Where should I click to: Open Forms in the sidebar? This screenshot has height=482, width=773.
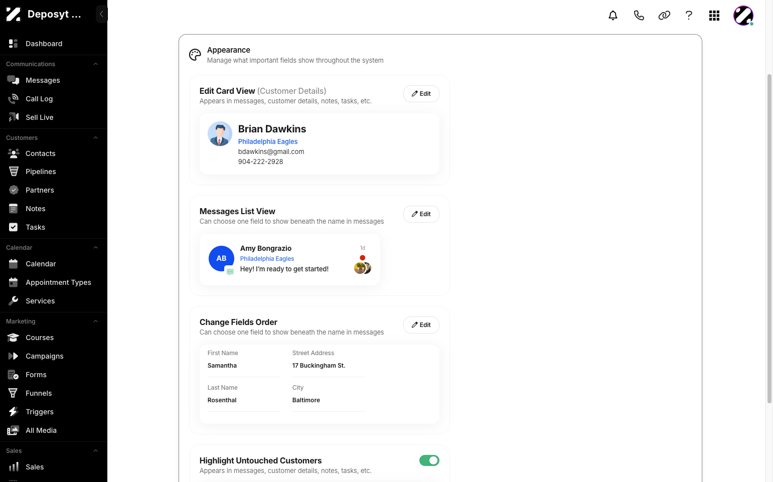pyautogui.click(x=54, y=375)
